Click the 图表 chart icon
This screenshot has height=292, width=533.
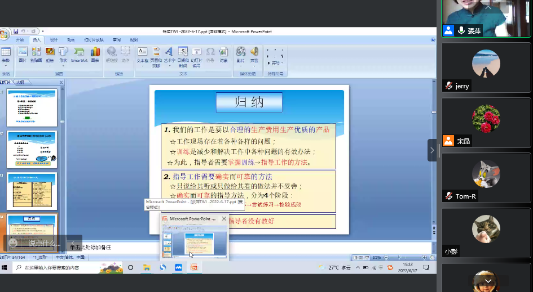point(95,53)
